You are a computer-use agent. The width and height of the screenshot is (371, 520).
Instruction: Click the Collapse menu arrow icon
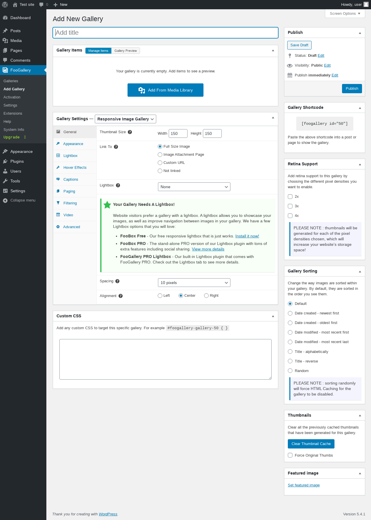pos(5,200)
